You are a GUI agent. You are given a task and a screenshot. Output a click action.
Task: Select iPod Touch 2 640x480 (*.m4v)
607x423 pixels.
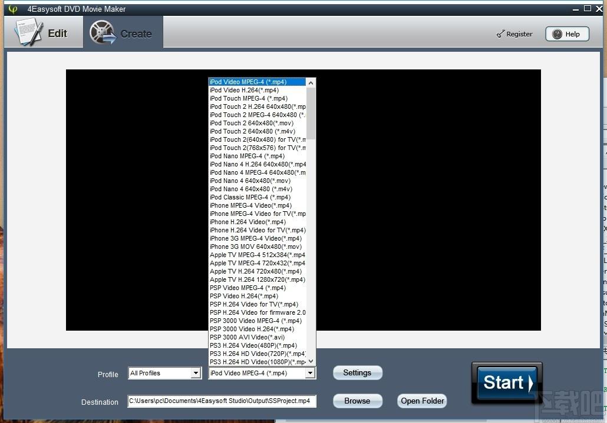coord(258,131)
